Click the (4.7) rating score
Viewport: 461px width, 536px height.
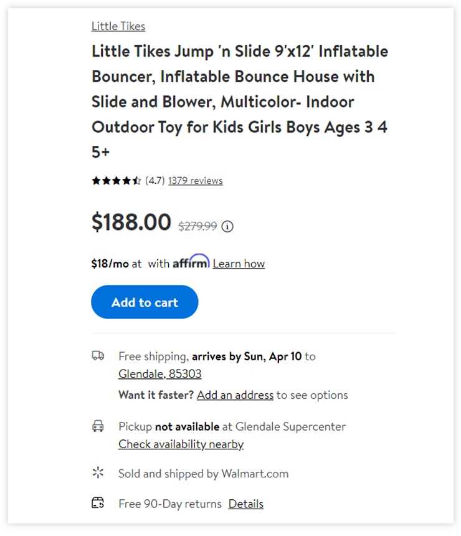tap(154, 181)
